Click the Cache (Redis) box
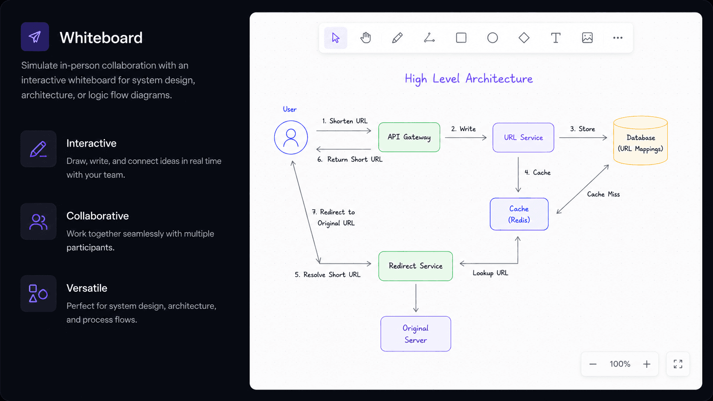Screen dimensions: 713x401 (x=519, y=214)
